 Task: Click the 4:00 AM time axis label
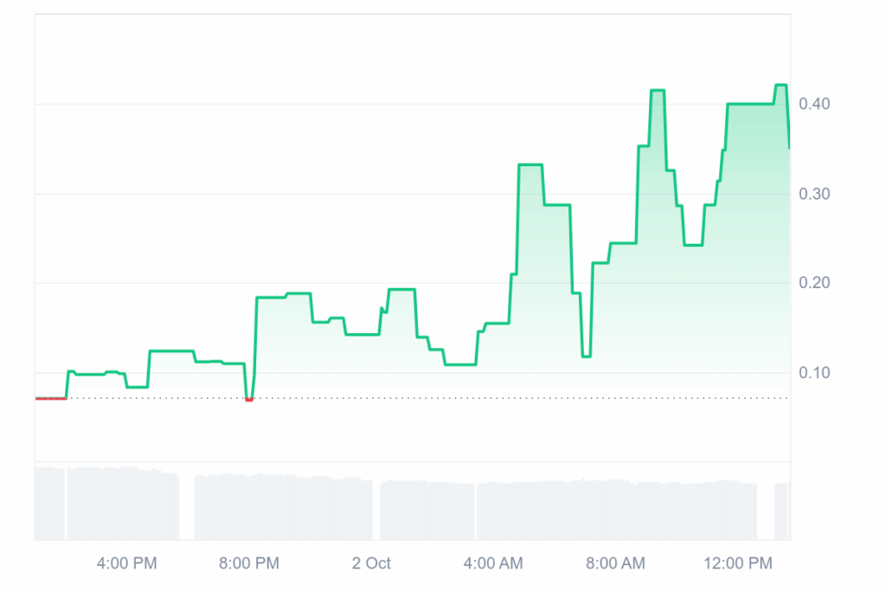[493, 563]
